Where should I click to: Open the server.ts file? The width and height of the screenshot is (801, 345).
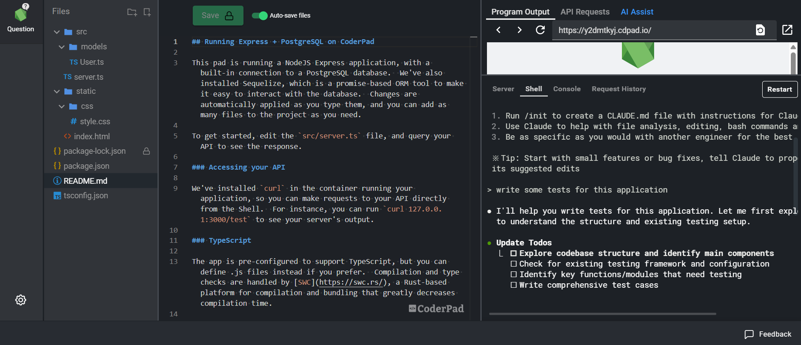pos(88,77)
